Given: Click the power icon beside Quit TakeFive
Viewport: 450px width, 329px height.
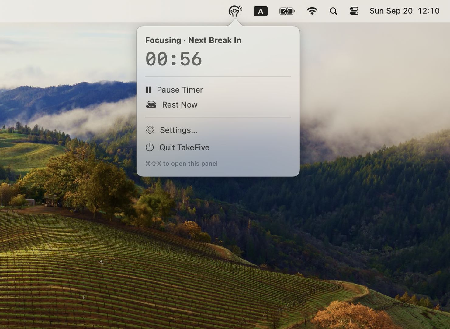Looking at the screenshot, I should pyautogui.click(x=150, y=147).
